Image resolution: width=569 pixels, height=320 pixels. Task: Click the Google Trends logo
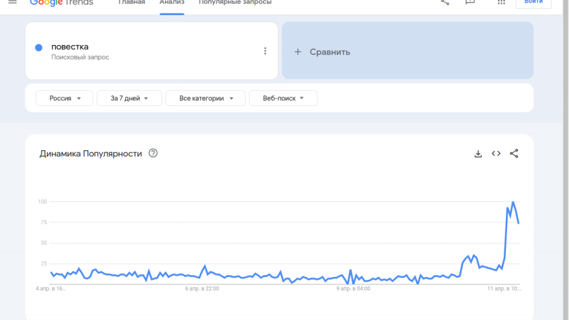[61, 3]
